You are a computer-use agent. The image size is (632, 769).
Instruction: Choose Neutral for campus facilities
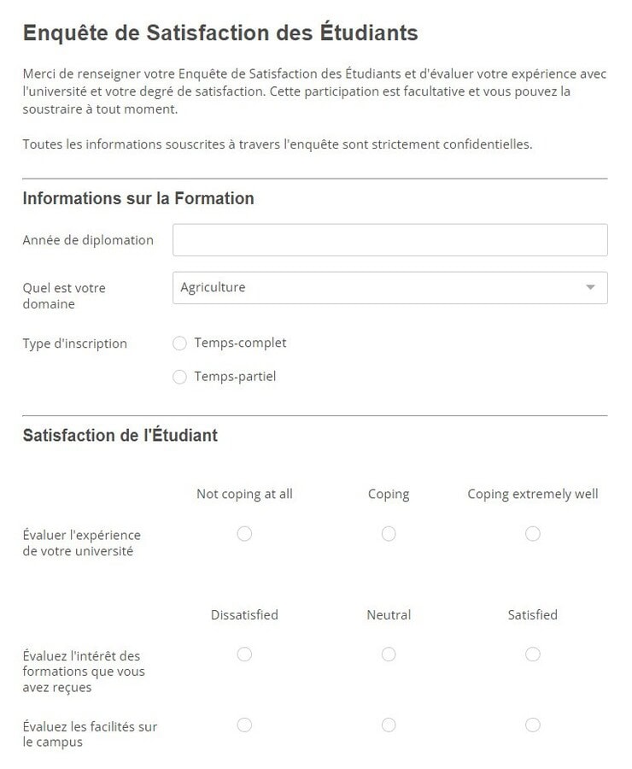pyautogui.click(x=389, y=725)
